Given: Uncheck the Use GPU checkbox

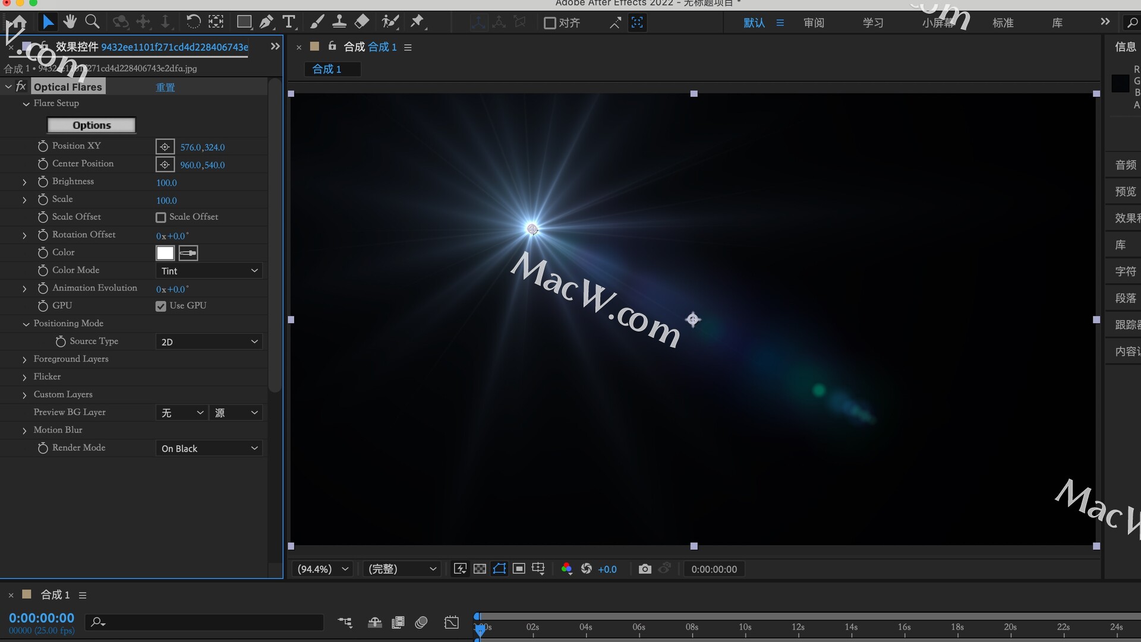Looking at the screenshot, I should click(x=161, y=306).
